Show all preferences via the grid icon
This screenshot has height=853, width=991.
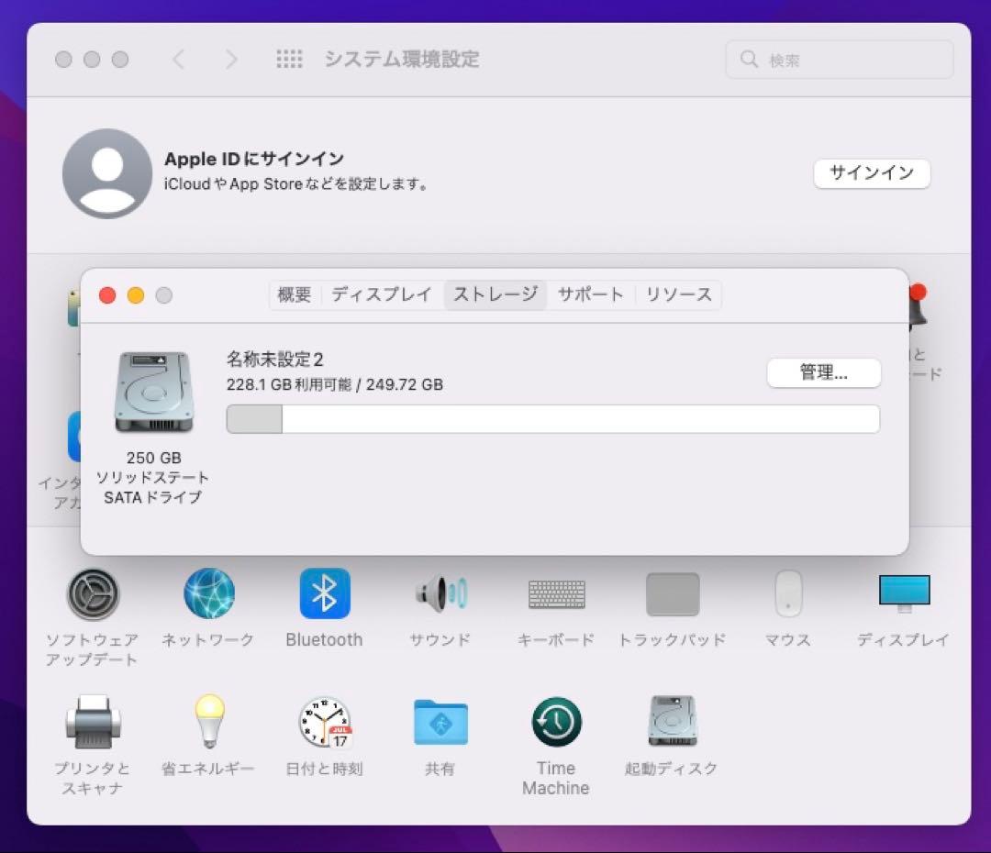click(290, 59)
